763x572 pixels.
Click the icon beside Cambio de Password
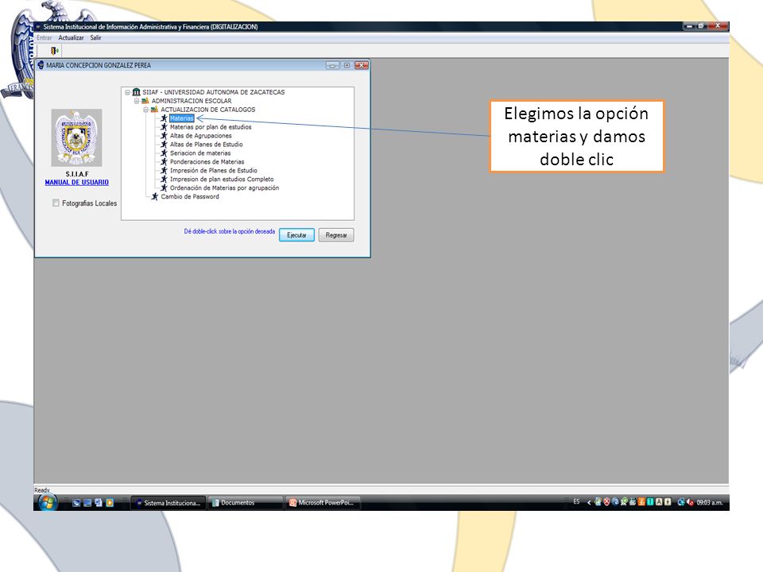[155, 196]
